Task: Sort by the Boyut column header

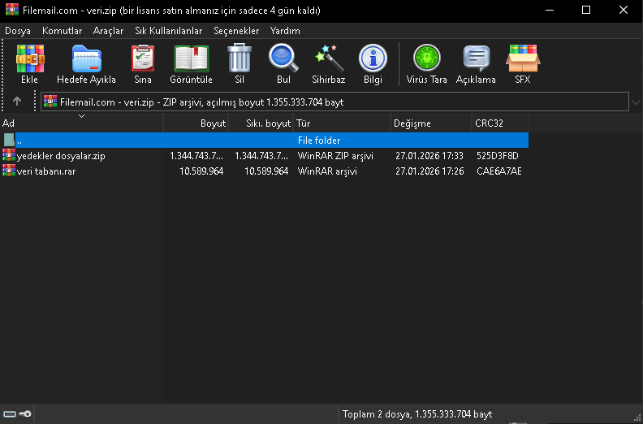Action: [x=196, y=123]
